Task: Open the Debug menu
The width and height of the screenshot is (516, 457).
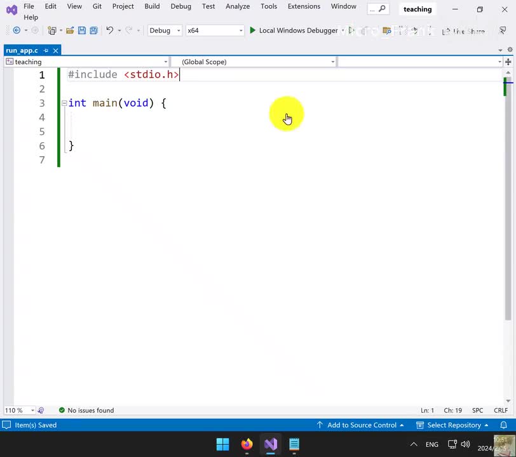Action: (180, 6)
